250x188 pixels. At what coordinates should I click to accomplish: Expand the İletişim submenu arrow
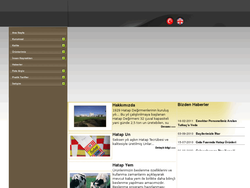pos(64,84)
